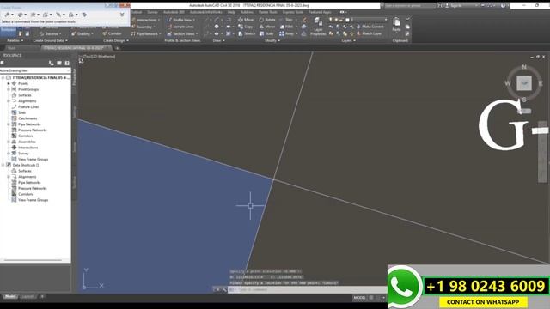Click the Intersections design tool
Image resolution: width=550 pixels, height=309 pixels.
145,20
